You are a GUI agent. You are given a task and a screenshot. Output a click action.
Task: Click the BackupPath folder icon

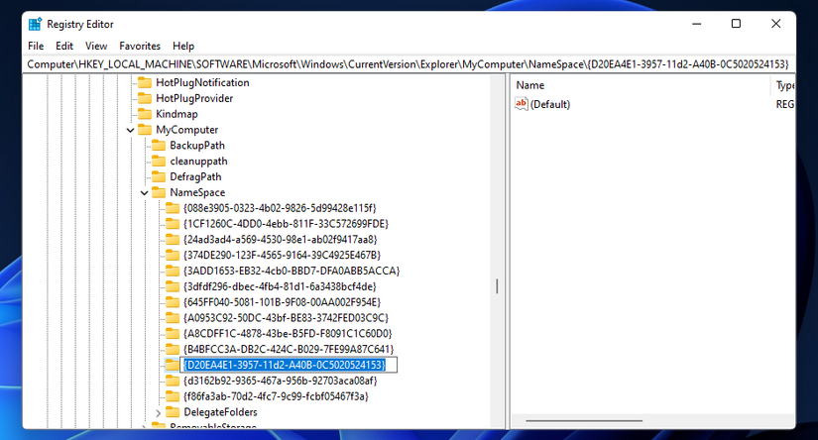point(159,145)
